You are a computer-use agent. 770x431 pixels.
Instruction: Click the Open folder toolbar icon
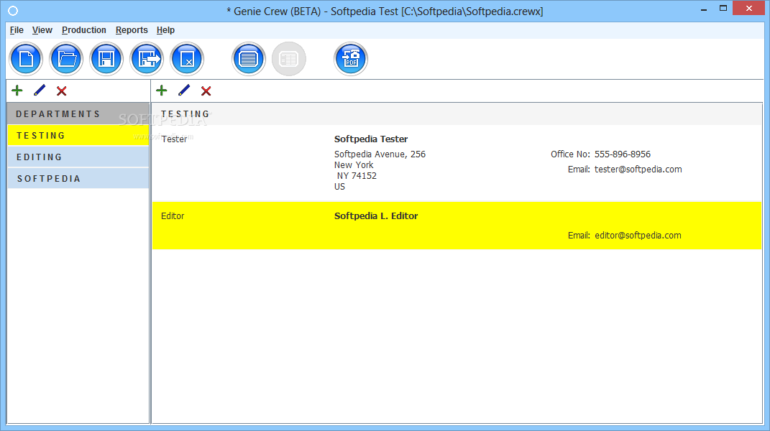pos(66,60)
